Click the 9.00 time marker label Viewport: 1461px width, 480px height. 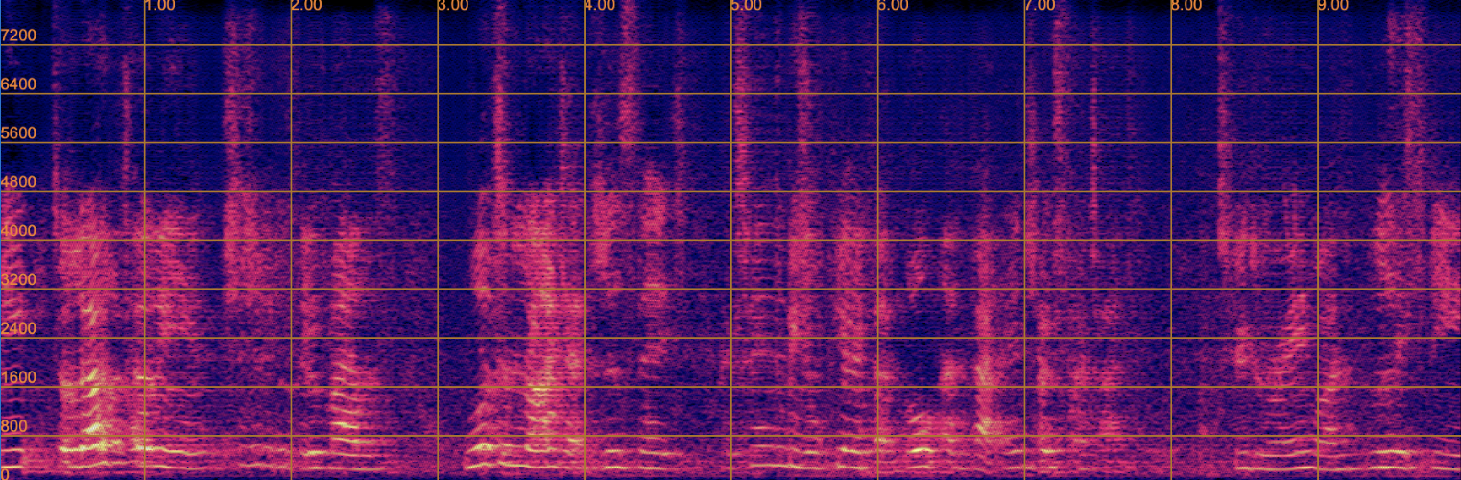pos(1333,6)
